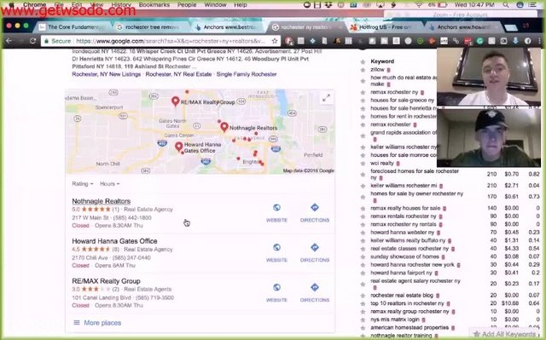Open 'Rochester, NY New Listings' link
546x340 pixels.
(x=106, y=74)
